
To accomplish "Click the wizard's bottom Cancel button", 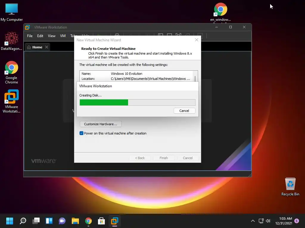I will click(x=188, y=158).
